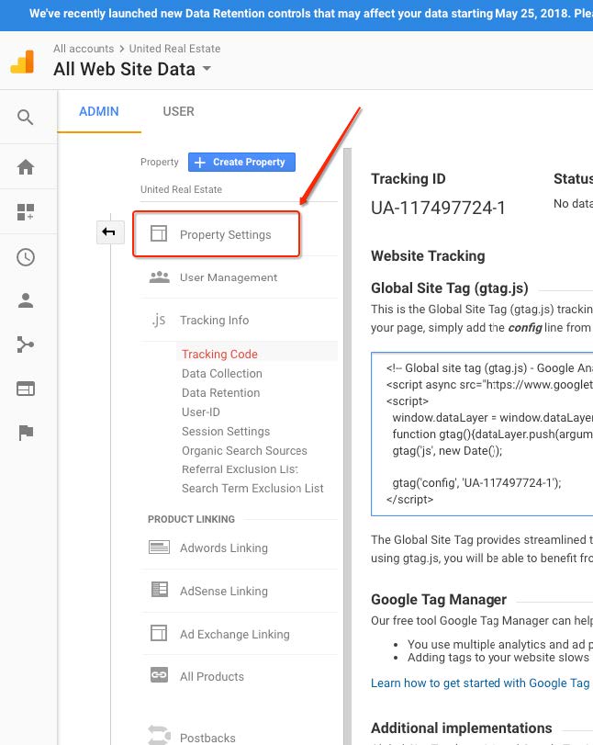Click the Postbacks arrows icon
This screenshot has height=745, width=593.
click(x=159, y=735)
